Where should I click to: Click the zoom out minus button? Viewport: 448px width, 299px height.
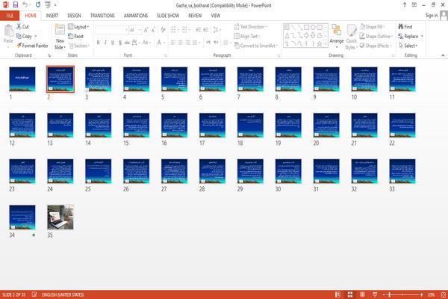pyautogui.click(x=384, y=295)
